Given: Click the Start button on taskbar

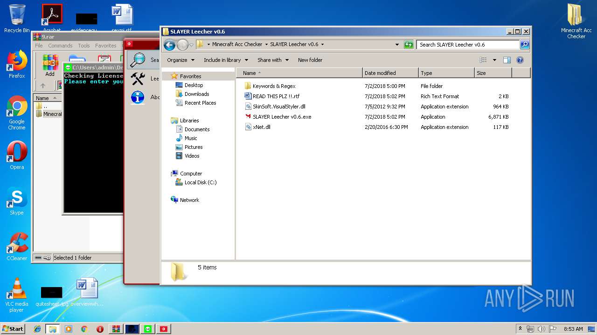Looking at the screenshot, I should 13,328.
